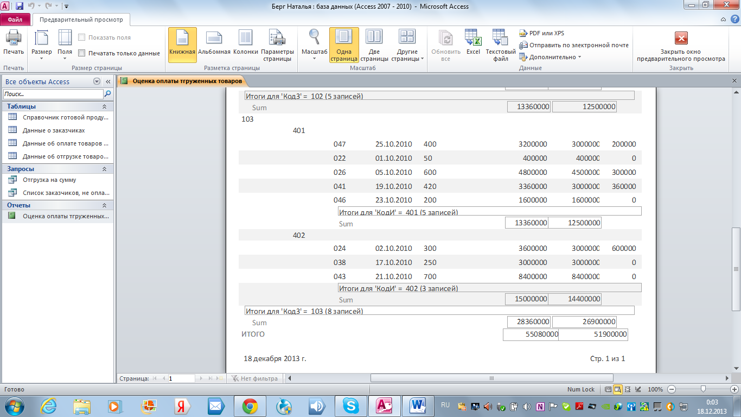Image resolution: width=741 pixels, height=417 pixels.
Task: Click the Печать printer icon
Action: click(14, 37)
